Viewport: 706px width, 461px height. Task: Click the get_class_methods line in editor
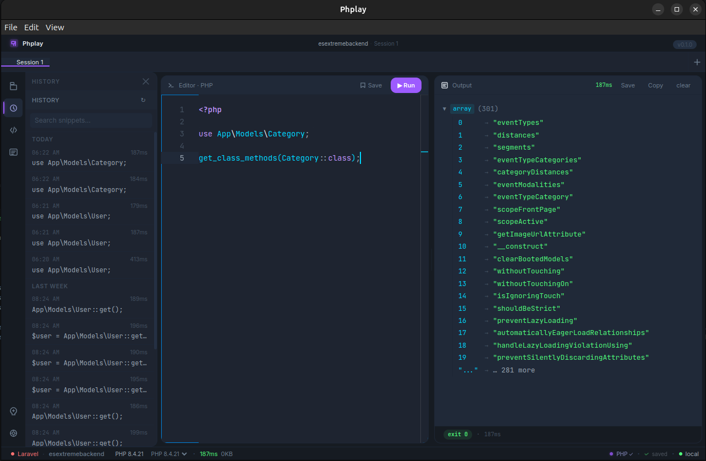point(279,158)
